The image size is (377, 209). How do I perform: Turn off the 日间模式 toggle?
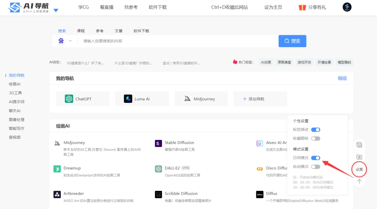[316, 158]
